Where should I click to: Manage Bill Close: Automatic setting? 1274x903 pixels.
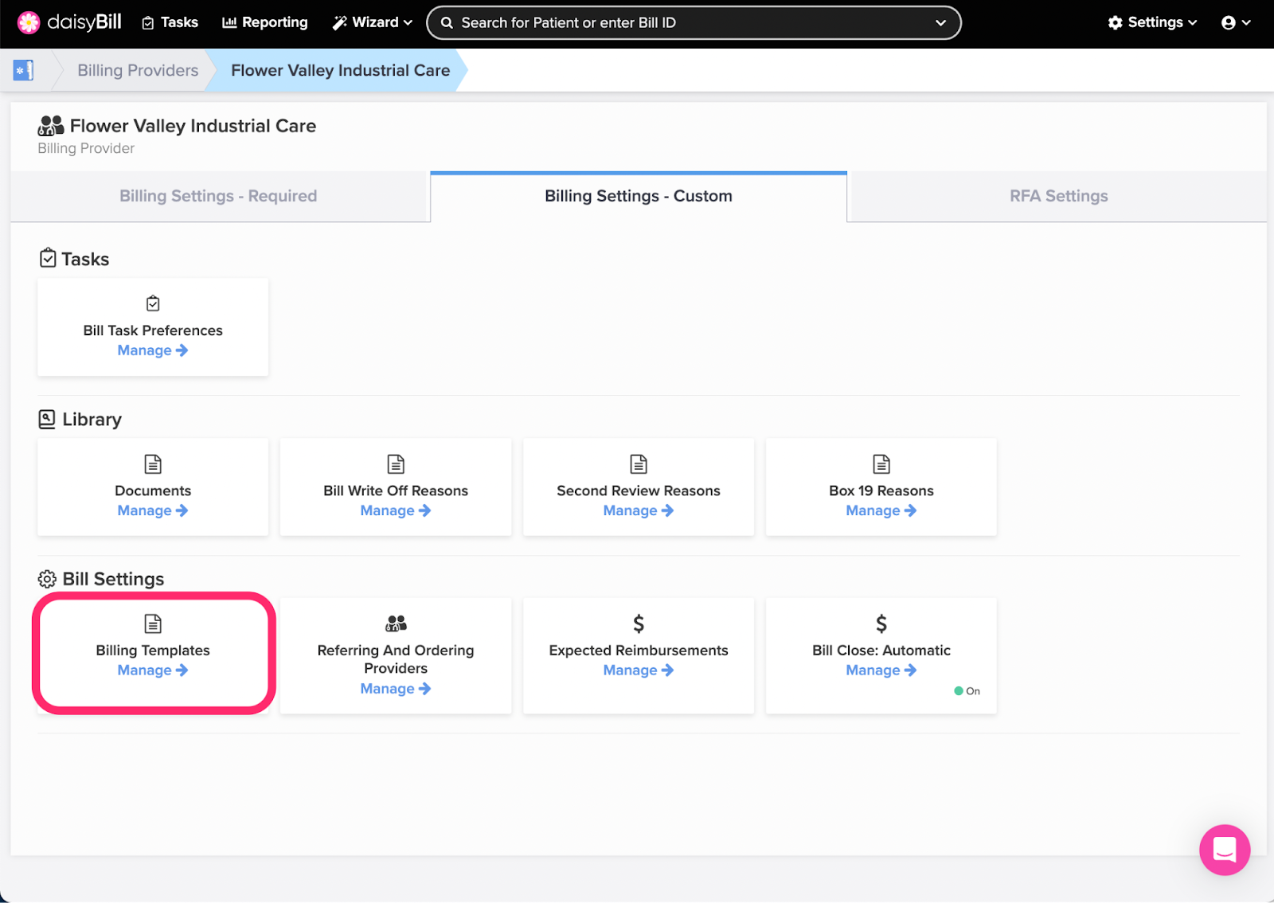[881, 670]
